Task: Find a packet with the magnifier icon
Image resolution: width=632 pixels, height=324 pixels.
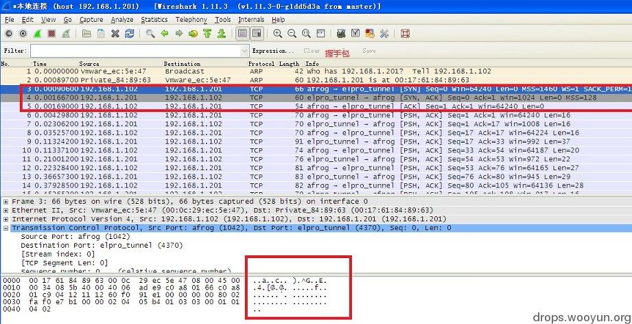Action: pyautogui.click(x=150, y=34)
